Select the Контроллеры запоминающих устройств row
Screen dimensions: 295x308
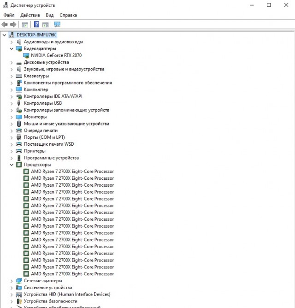66,110
